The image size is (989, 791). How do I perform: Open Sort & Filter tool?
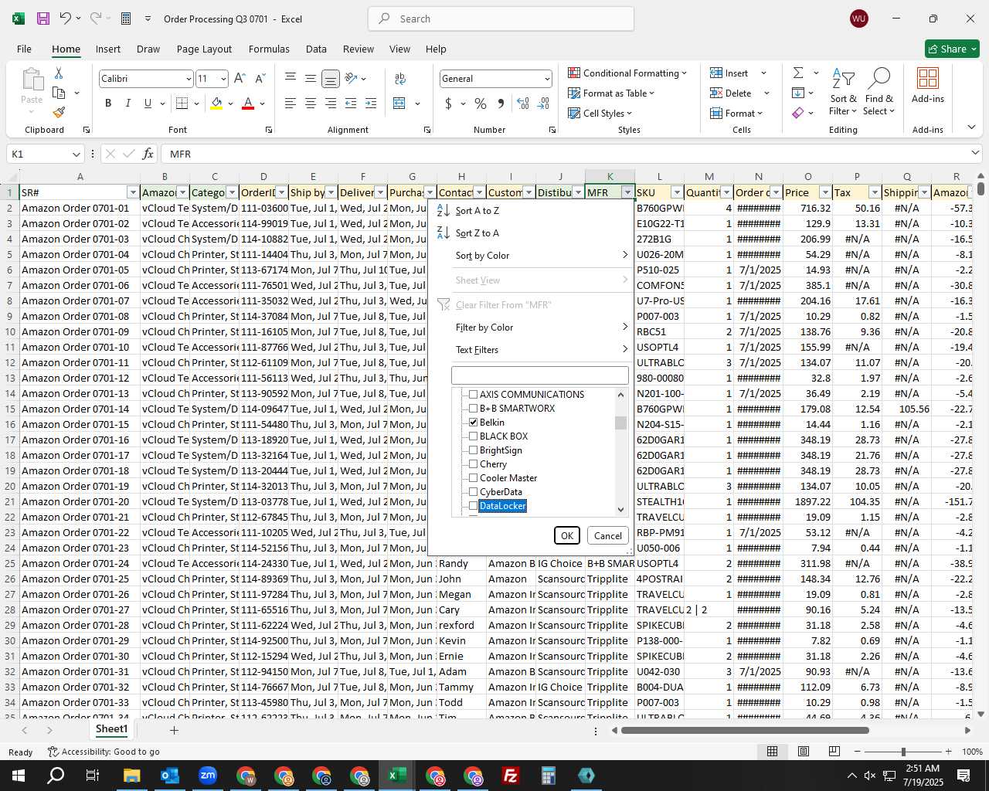[843, 92]
